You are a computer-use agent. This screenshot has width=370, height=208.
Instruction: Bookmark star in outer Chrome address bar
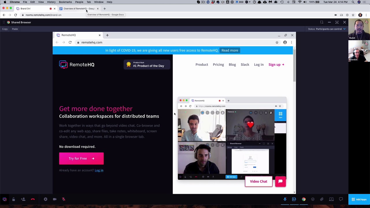coord(353,15)
